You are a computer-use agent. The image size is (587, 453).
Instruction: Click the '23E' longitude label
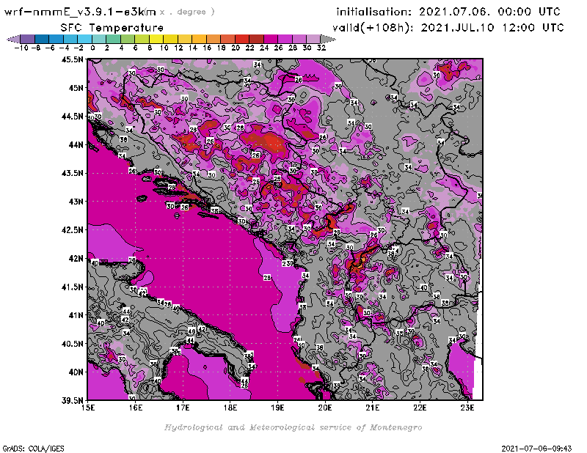pyautogui.click(x=467, y=408)
